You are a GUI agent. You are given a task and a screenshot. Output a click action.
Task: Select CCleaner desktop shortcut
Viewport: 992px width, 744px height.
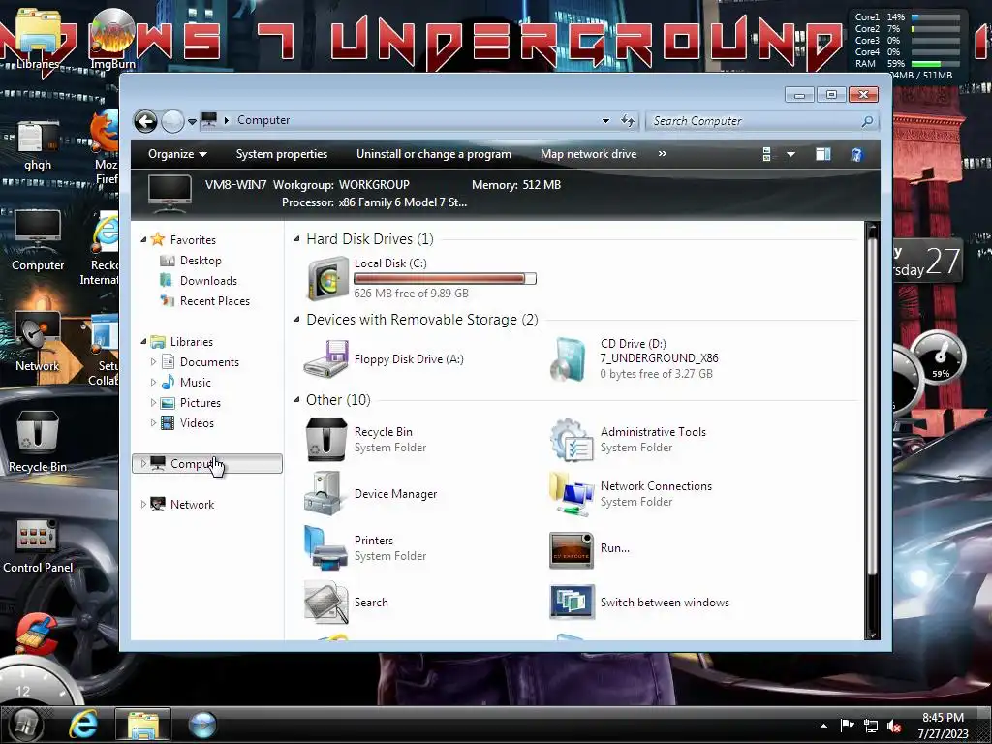click(x=38, y=633)
